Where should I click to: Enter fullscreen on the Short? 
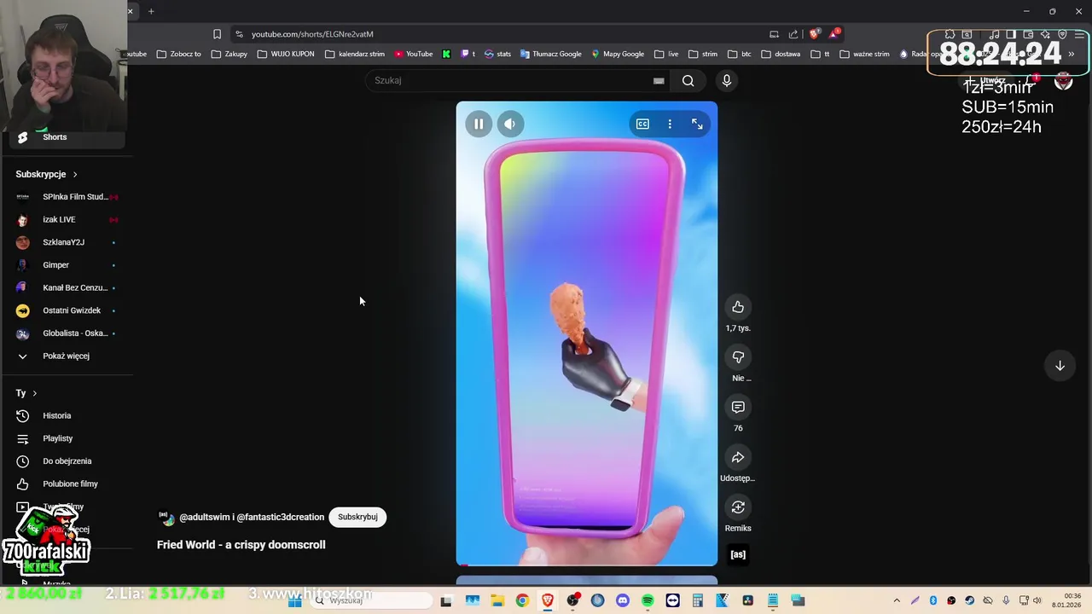click(697, 124)
